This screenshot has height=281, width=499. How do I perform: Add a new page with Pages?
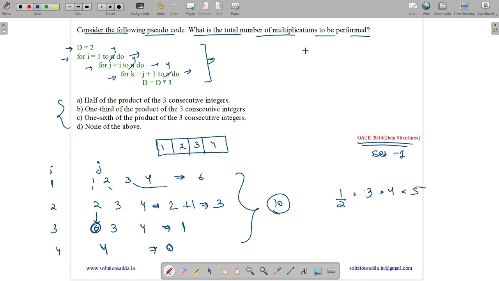190,8
